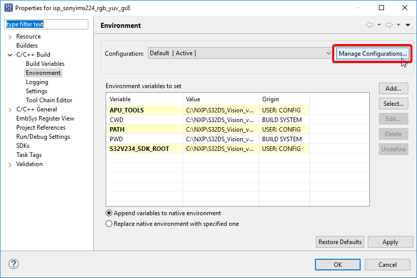Confirm with the OK button
Screen dimensions: 417x278
[338, 264]
